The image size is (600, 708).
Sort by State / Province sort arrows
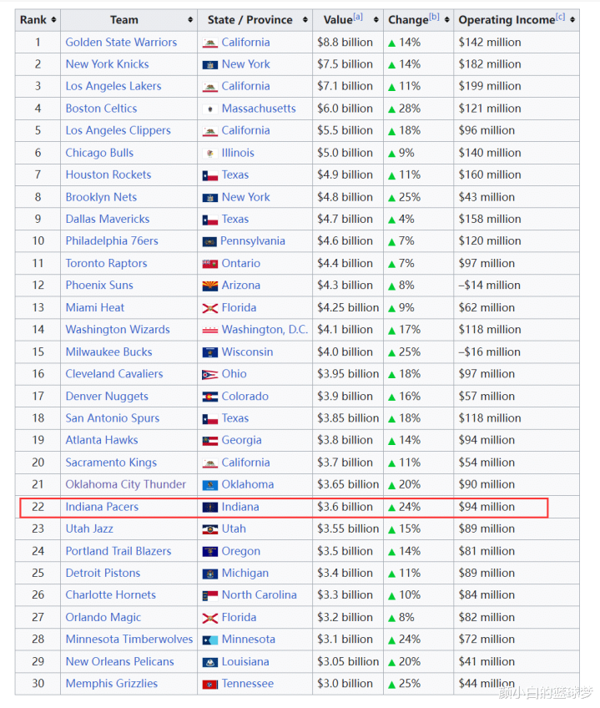pos(305,20)
